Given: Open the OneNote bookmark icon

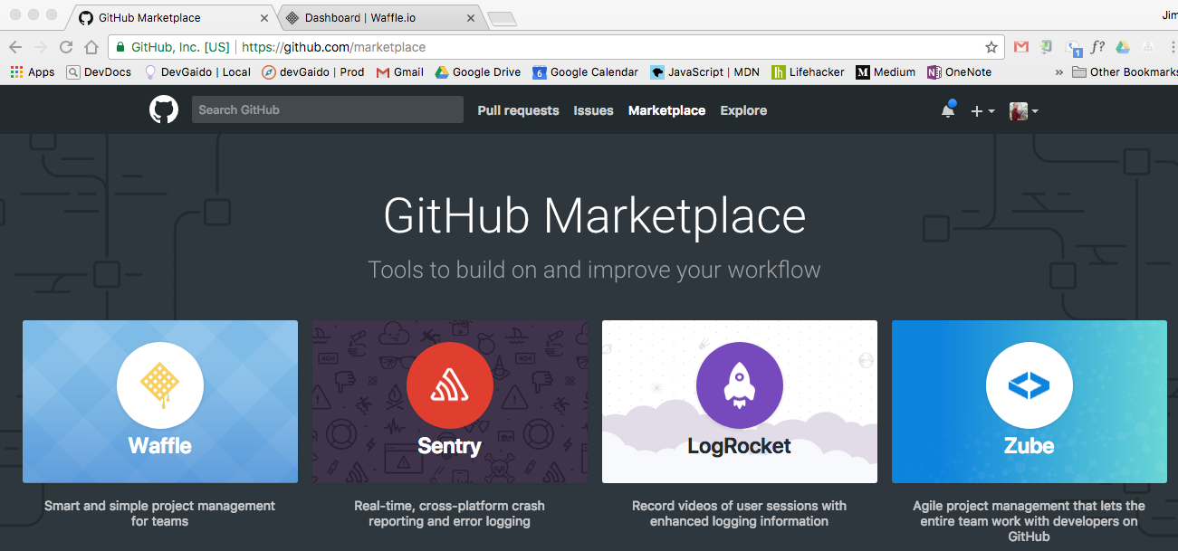Looking at the screenshot, I should tap(933, 71).
